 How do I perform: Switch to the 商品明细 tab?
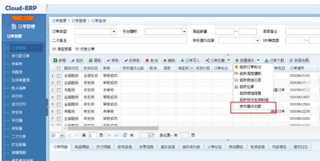(x=82, y=147)
